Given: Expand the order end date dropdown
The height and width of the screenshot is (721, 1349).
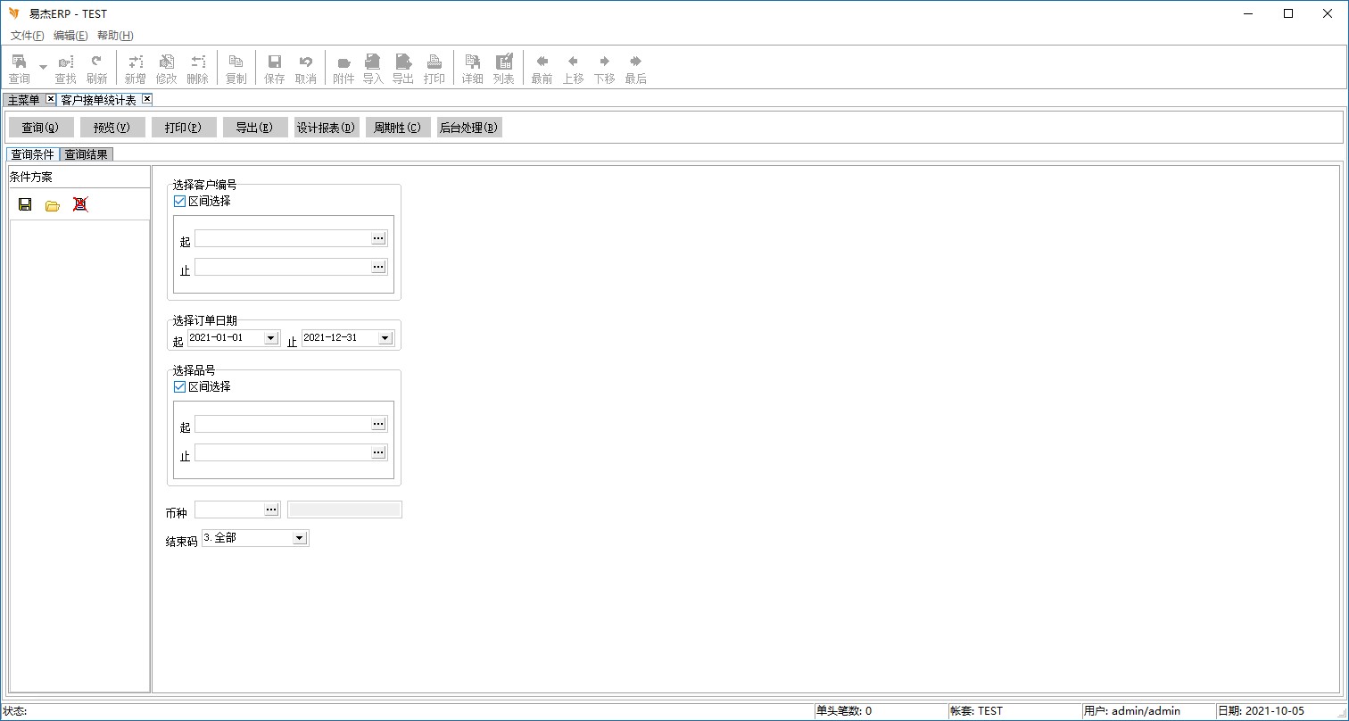Looking at the screenshot, I should point(385,338).
